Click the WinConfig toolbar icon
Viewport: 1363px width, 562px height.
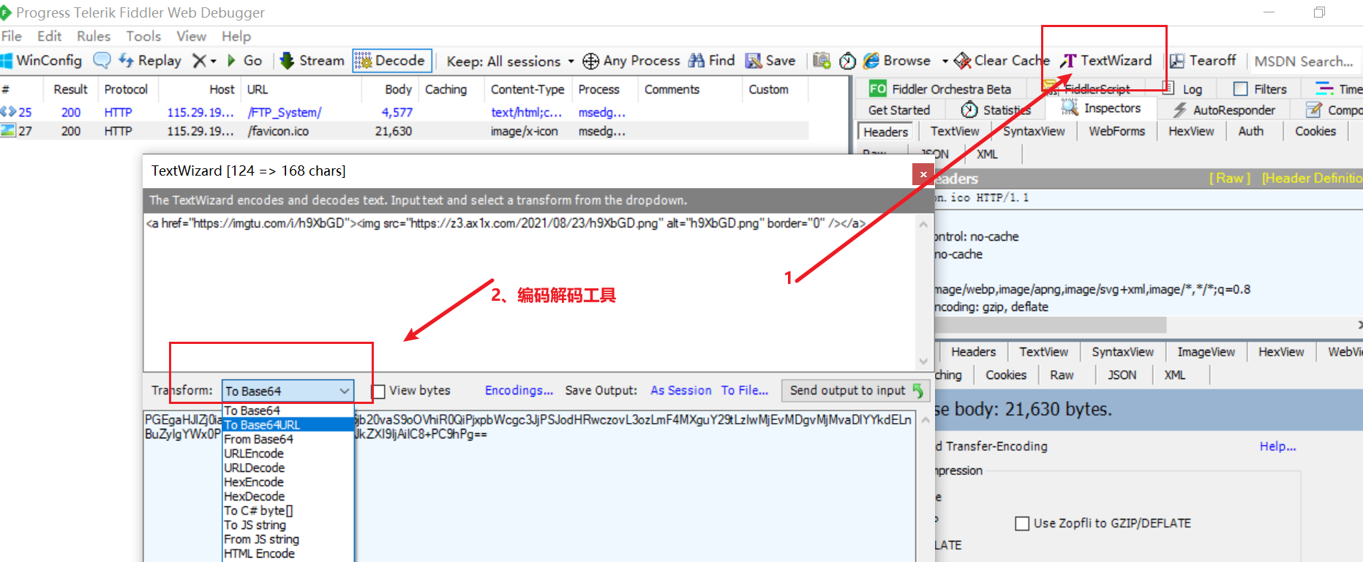coord(7,61)
